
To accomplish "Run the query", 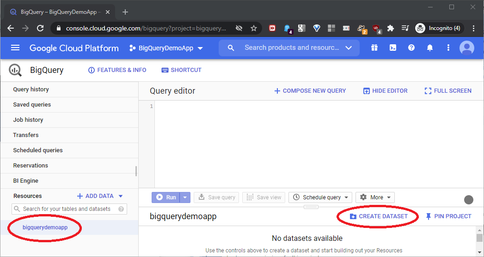I will (x=166, y=197).
